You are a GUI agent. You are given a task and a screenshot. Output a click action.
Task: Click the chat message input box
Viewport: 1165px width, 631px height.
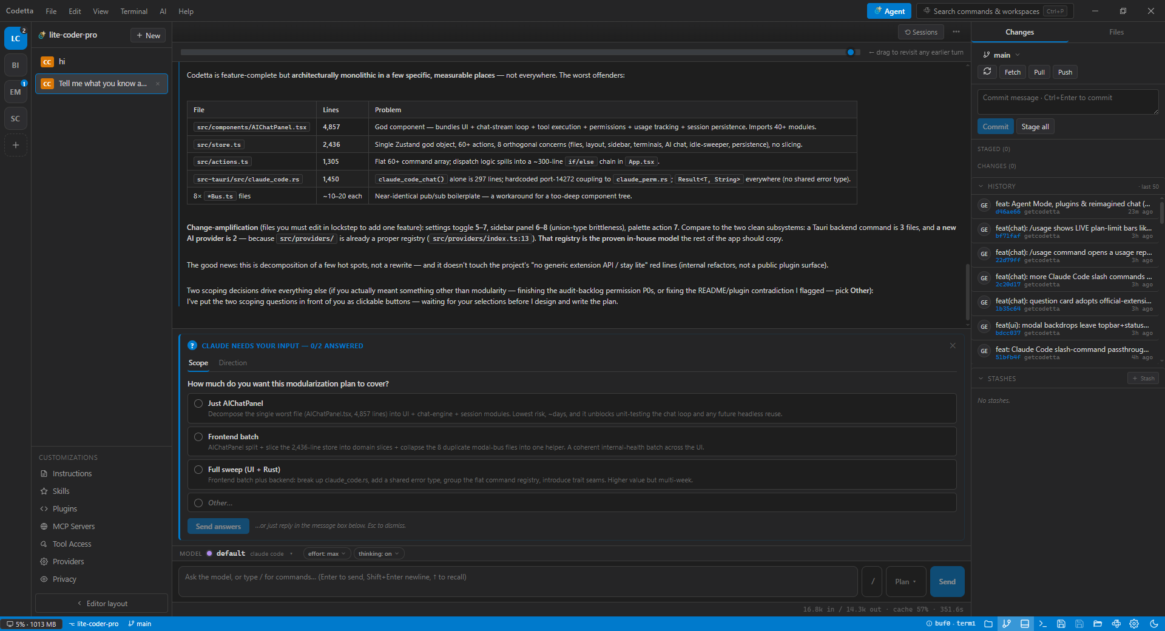(x=518, y=581)
